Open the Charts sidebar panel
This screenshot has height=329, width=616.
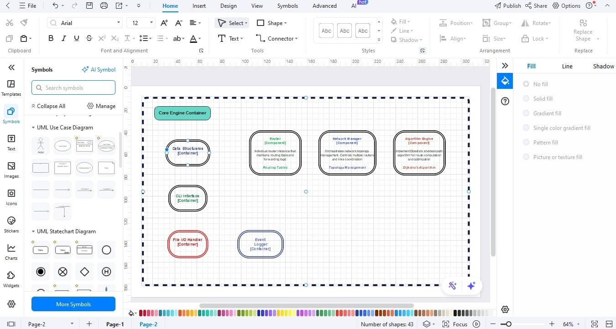11,252
